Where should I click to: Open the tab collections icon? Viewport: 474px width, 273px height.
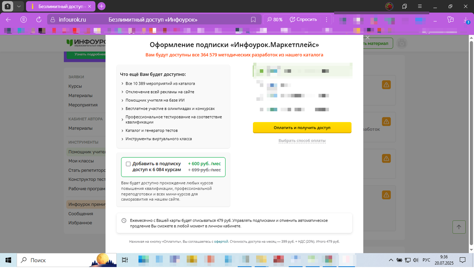[405, 6]
